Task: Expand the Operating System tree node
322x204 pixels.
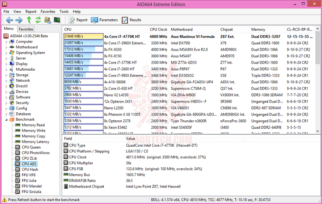Action: (x=6, y=53)
